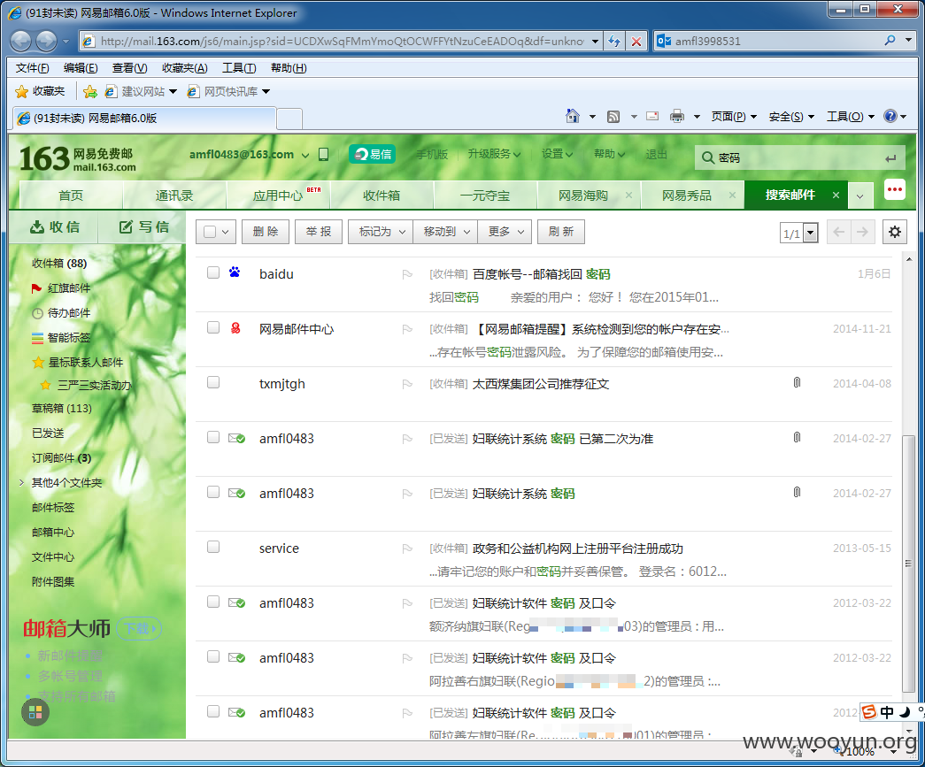The image size is (925, 767).
Task: Expand the tab list chevron after 搜索邮件
Action: [860, 196]
